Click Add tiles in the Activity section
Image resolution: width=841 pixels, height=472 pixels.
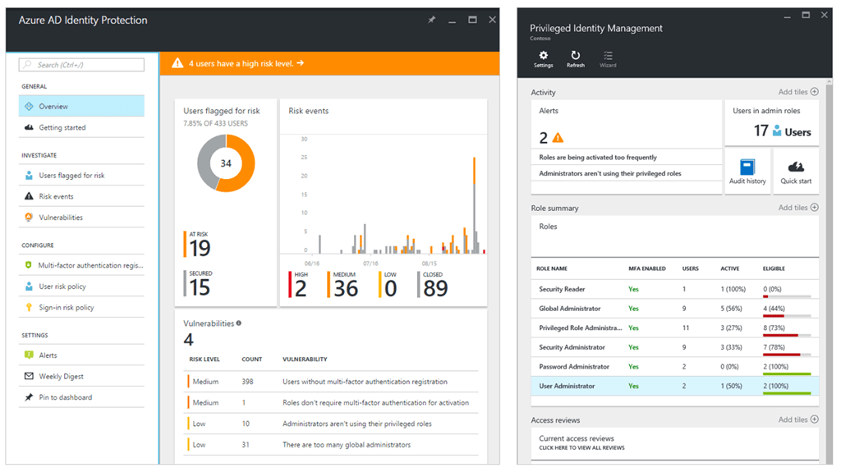(798, 92)
